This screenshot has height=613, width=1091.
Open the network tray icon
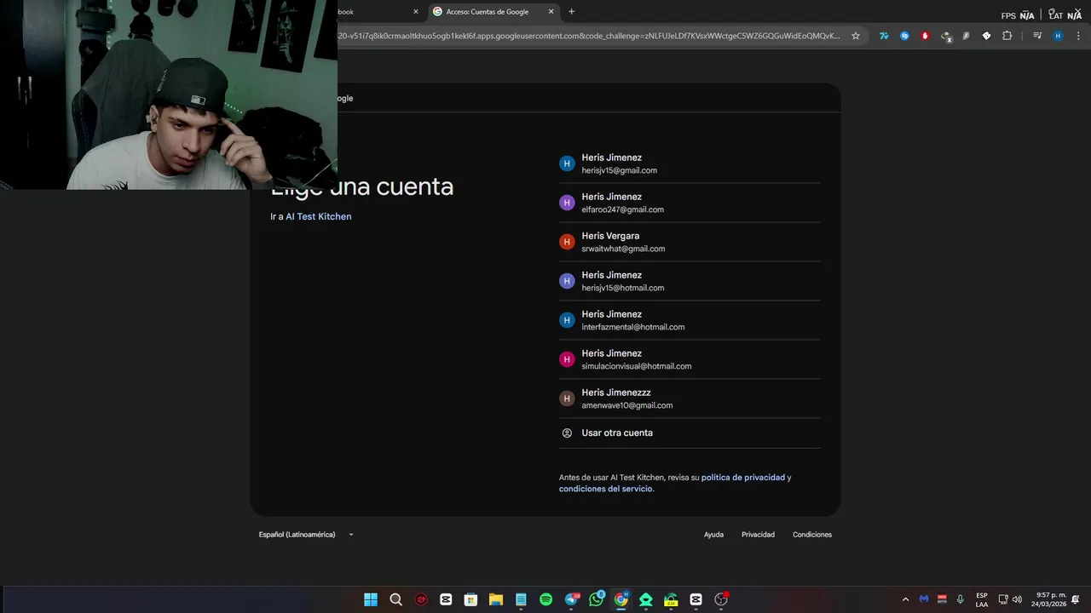1003,599
